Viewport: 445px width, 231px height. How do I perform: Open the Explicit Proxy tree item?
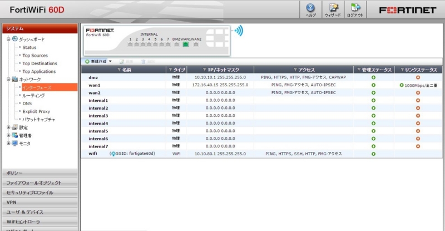36,111
